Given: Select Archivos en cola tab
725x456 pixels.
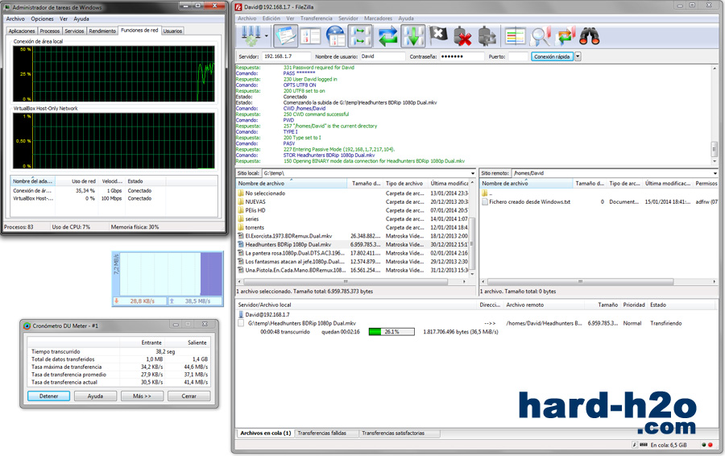Looking at the screenshot, I should pos(265,433).
